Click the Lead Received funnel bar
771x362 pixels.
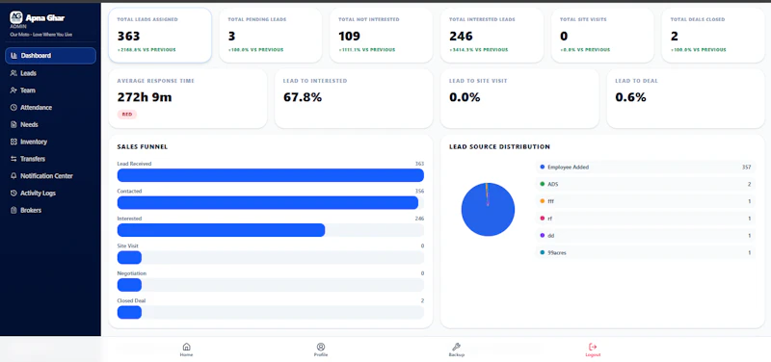pos(271,175)
